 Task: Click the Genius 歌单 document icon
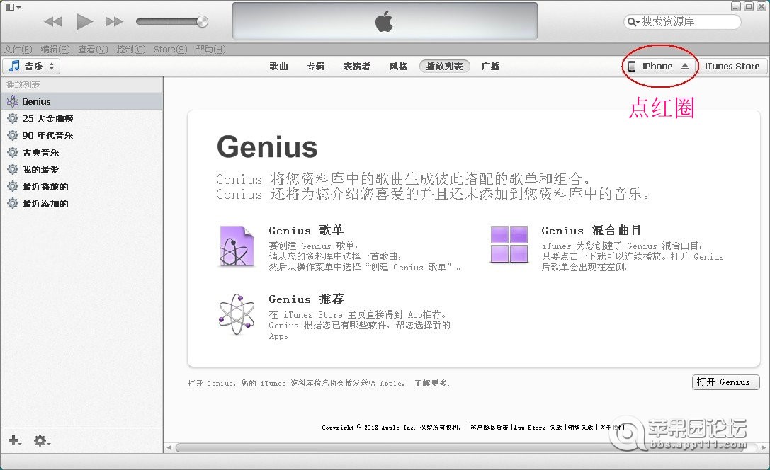pos(236,246)
